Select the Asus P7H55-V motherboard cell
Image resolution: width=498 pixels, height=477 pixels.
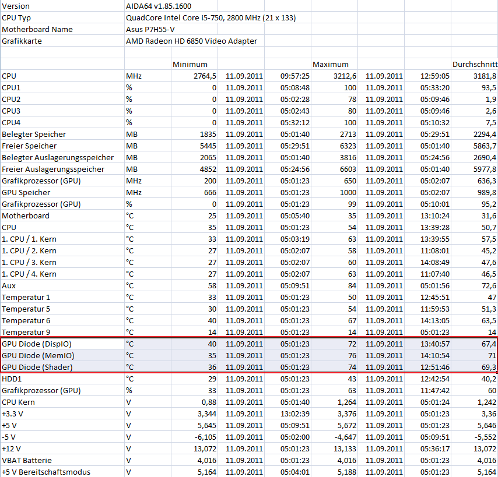[x=150, y=30]
